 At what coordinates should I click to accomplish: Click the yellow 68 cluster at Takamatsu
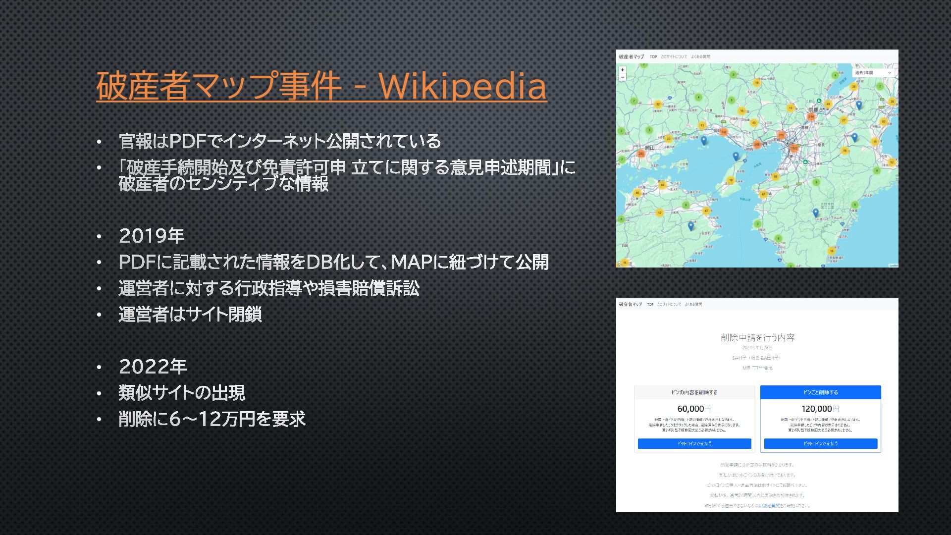[x=663, y=185]
